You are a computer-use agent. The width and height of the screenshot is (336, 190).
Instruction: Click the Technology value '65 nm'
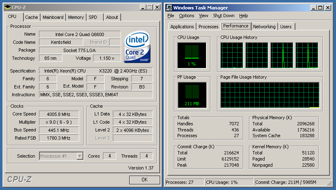click(x=50, y=58)
